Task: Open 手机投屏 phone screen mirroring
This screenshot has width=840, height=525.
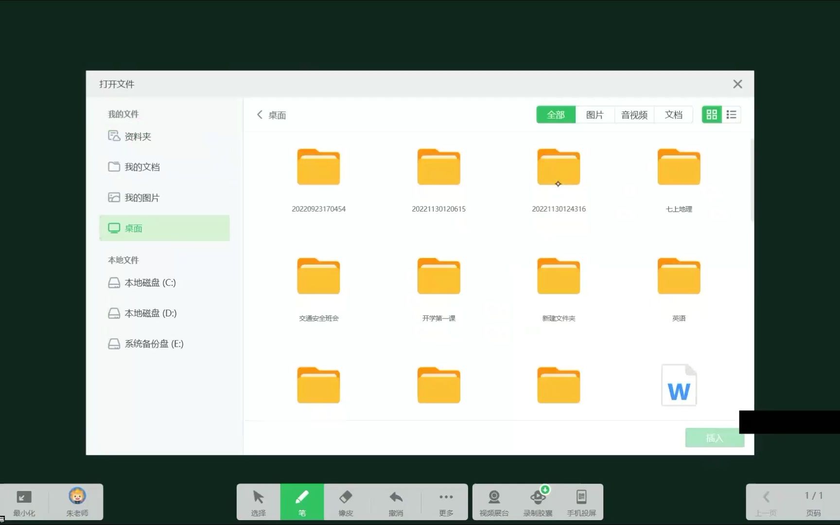Action: click(x=581, y=502)
